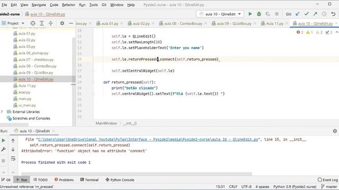This screenshot has height=190, width=339.
Task: Hide the Project tool window
Action: [71, 23]
